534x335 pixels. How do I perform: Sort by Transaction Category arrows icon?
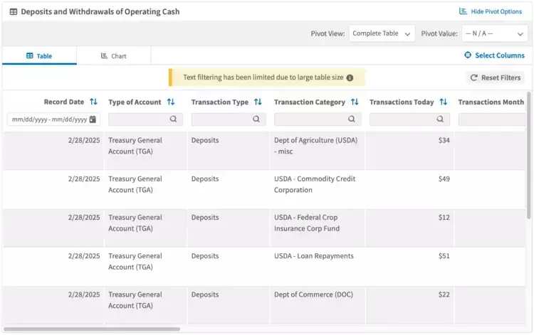tap(355, 102)
